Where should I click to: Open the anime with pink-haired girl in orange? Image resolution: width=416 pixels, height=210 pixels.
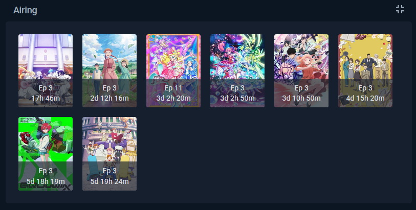[x=301, y=71]
